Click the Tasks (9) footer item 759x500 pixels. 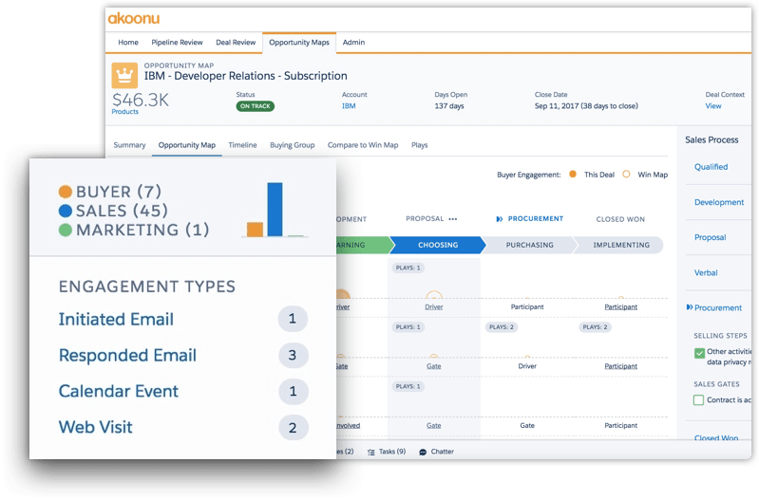387,453
